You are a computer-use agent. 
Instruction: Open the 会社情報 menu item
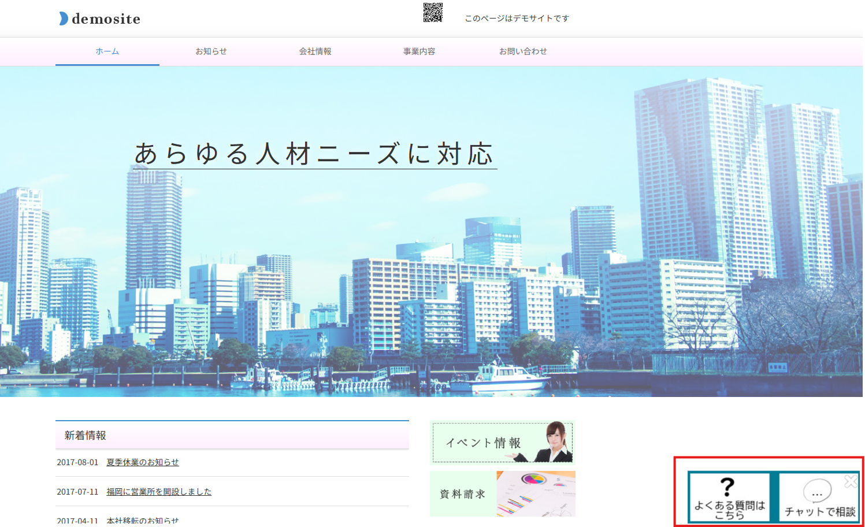315,51
